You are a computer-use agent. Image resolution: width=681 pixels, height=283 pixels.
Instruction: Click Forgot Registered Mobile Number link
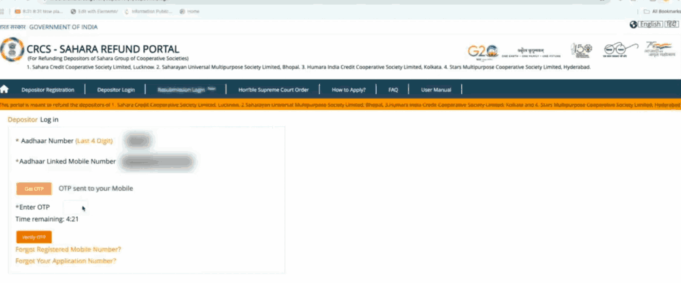[x=68, y=250]
